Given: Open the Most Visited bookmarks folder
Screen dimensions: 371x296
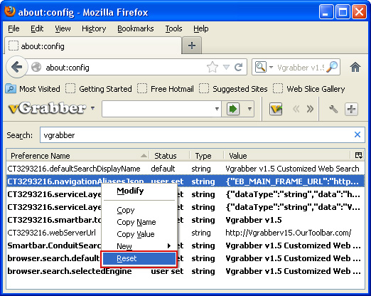Looking at the screenshot, I should tap(33, 89).
